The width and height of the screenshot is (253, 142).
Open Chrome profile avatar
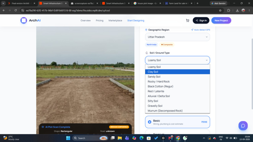pos(243,10)
